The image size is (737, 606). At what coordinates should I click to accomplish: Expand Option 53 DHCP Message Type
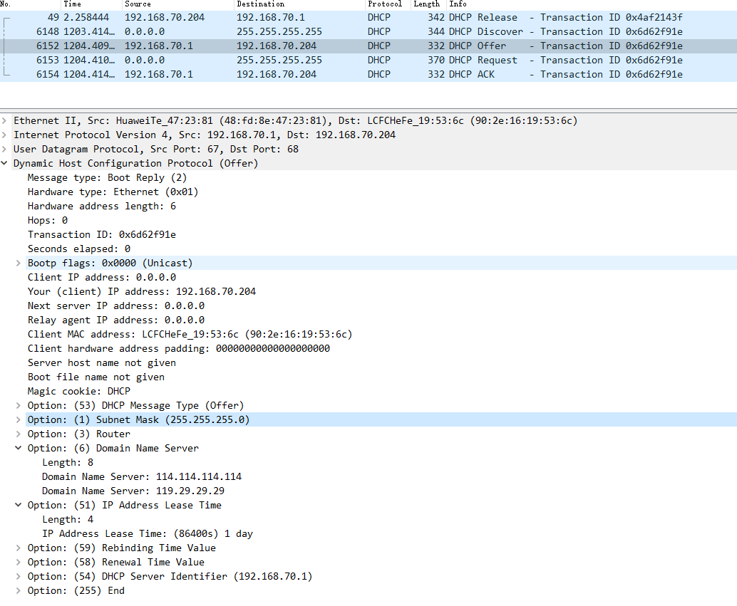coord(19,406)
